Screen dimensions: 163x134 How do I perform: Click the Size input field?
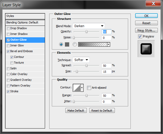click(106, 71)
